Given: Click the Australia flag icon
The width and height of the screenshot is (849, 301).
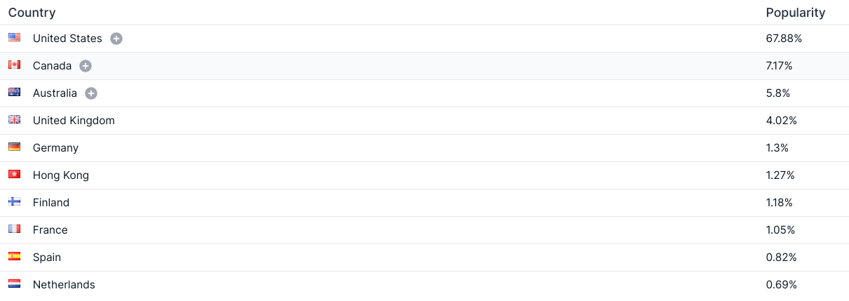Looking at the screenshot, I should pos(14,93).
